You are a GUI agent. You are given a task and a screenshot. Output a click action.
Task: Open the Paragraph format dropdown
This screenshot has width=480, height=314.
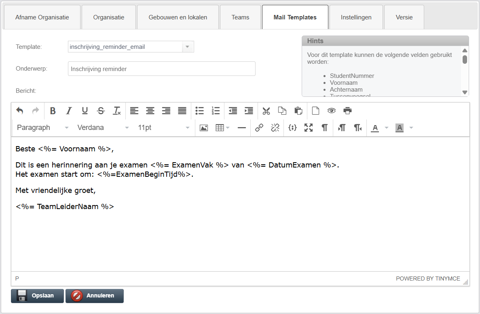click(42, 128)
